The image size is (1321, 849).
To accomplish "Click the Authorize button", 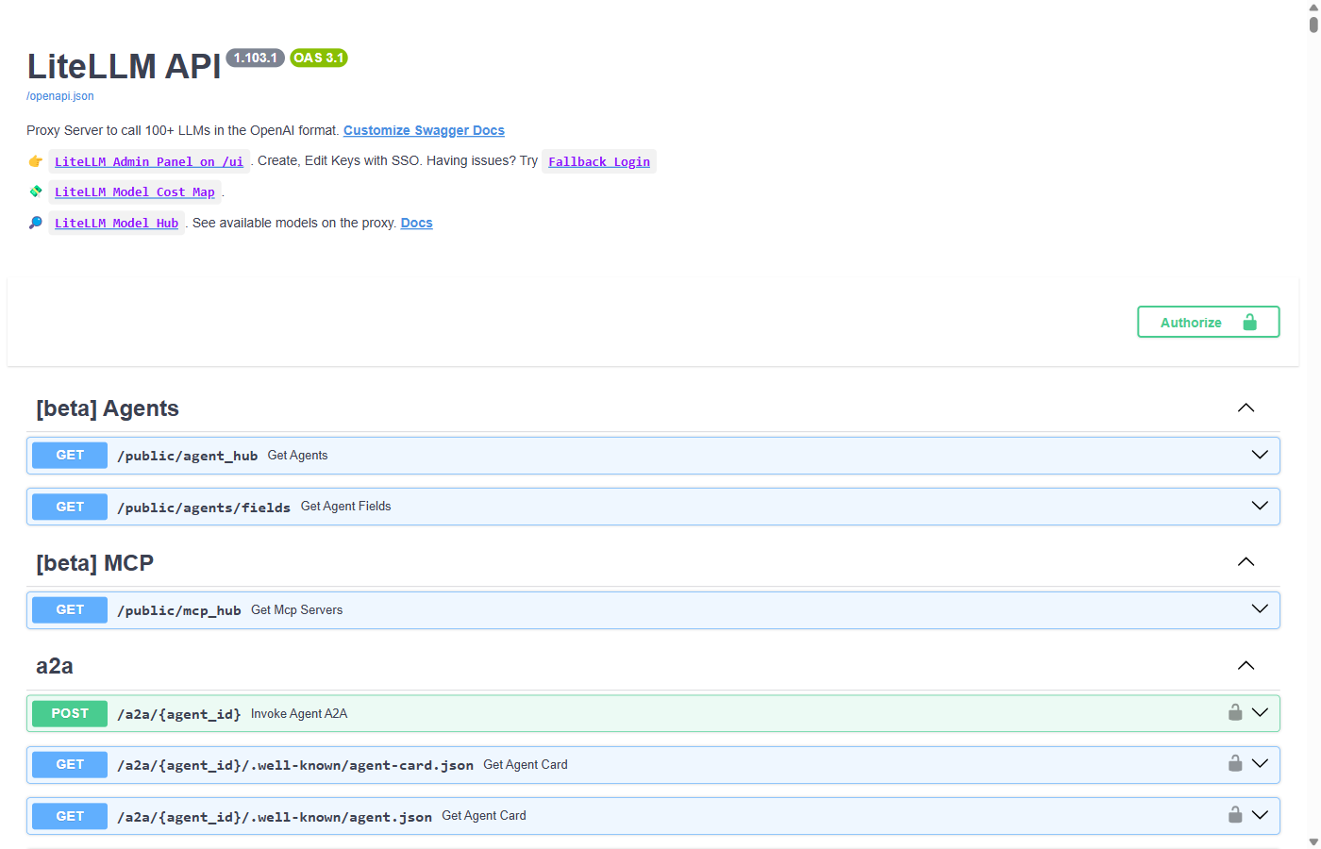I will pos(1209,322).
